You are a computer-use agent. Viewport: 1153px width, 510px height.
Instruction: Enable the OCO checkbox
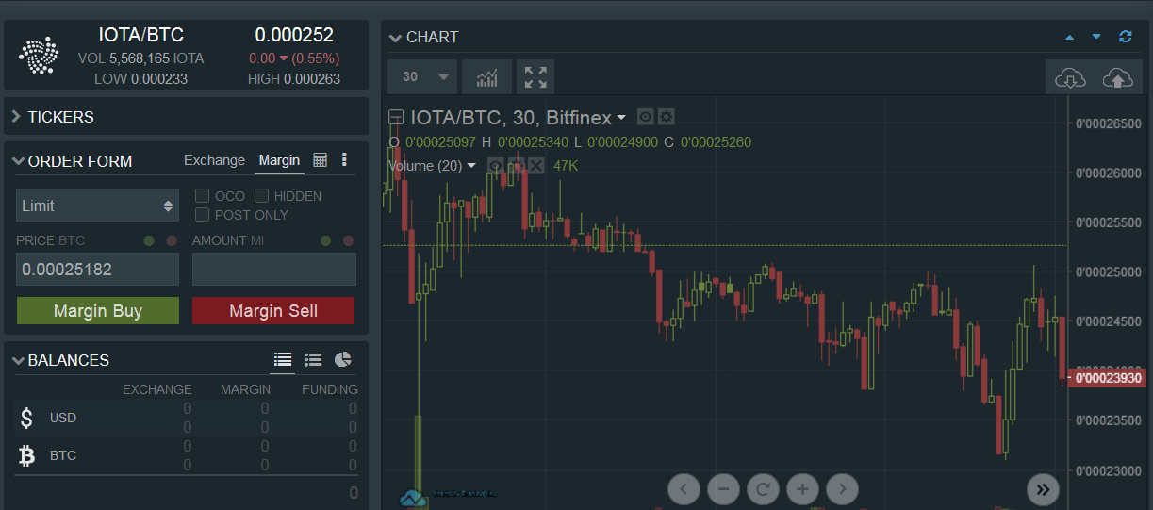(202, 196)
